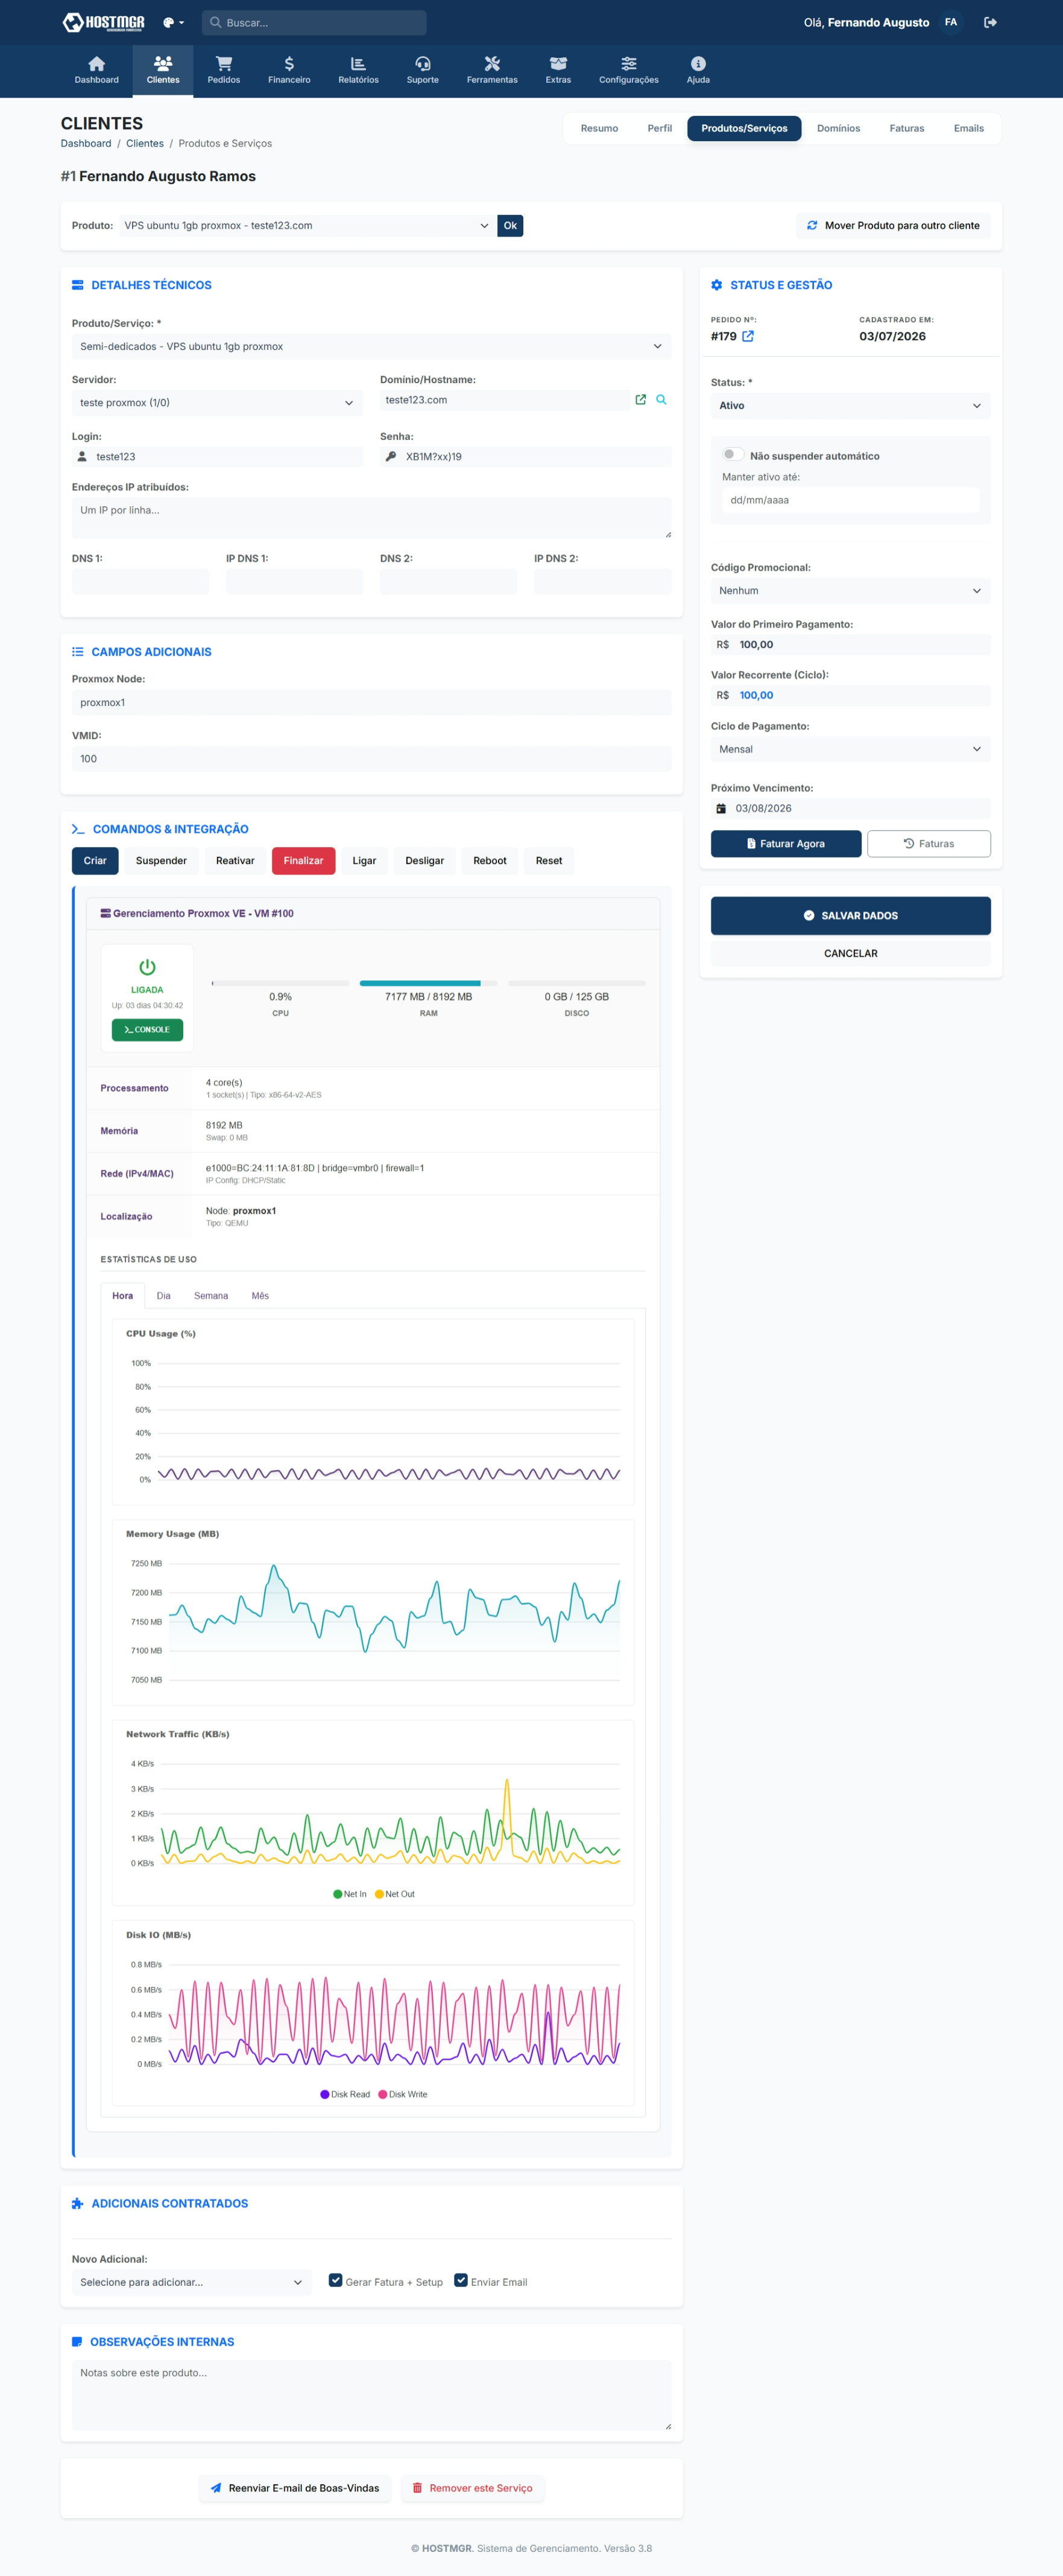Screen dimensions: 1063x2576
Task: Click Mover Produto para outro cliente
Action: [893, 226]
